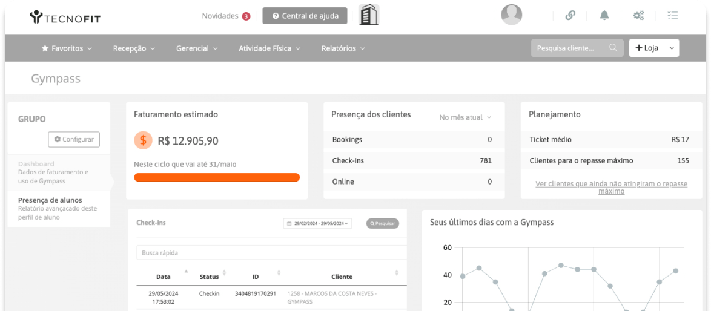
Task: Sort by the Cliente column
Action: coord(342,276)
